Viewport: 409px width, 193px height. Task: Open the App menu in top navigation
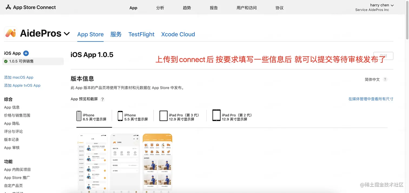pos(133,8)
